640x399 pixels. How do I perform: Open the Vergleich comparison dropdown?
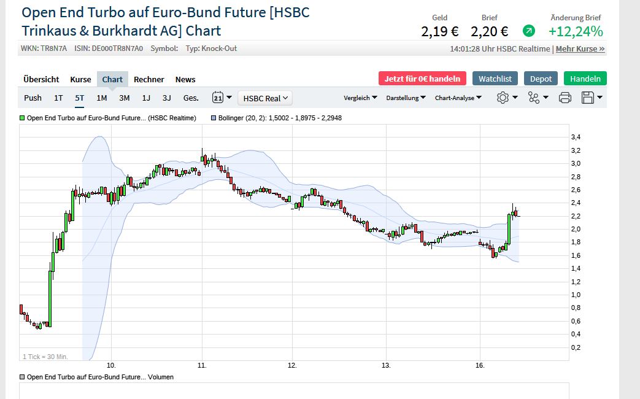point(360,98)
